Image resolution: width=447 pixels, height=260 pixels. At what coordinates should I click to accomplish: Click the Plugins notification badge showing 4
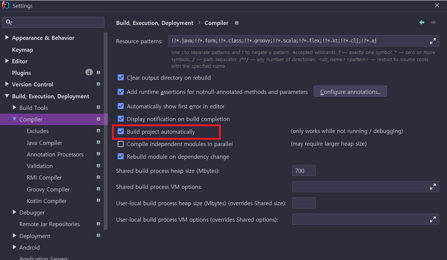pos(89,72)
